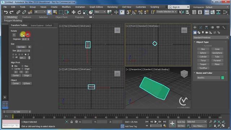Select the Z size axis radio
Image resolution: width=231 pixels, height=130 pixels.
[x=26, y=55]
